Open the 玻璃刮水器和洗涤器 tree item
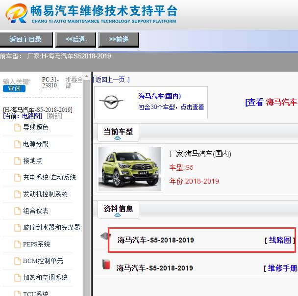Screen dimensions: 298x296 (51, 227)
